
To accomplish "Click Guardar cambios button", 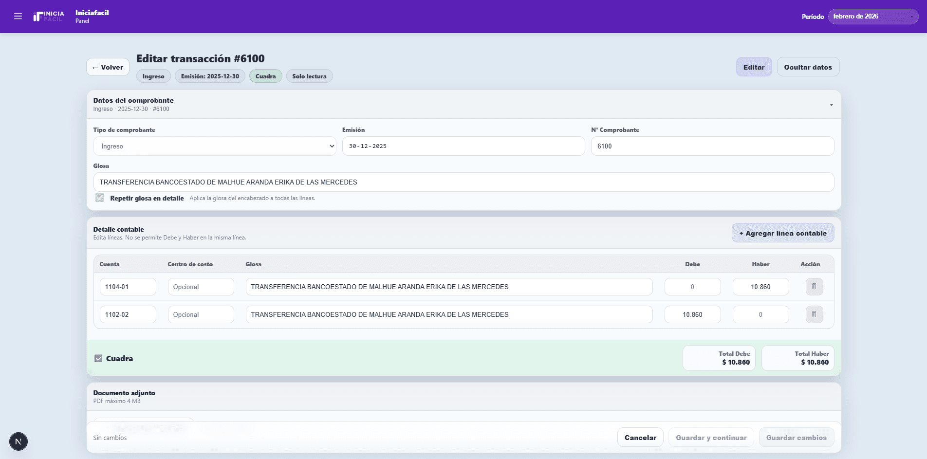I will pos(796,438).
